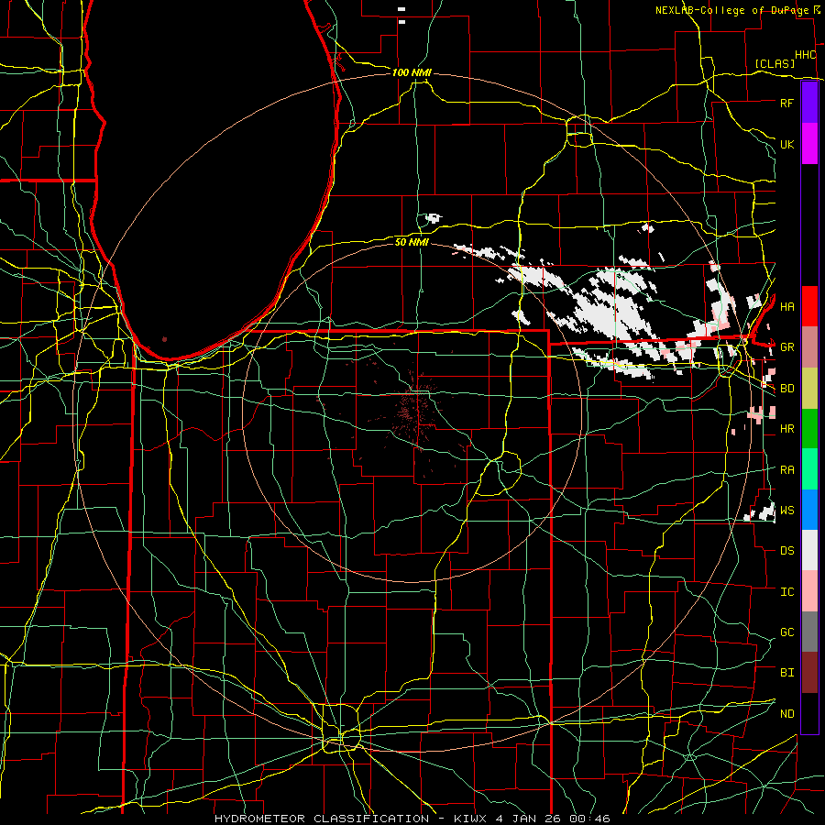Click the RF legend label
The image size is (825, 825).
(786, 103)
